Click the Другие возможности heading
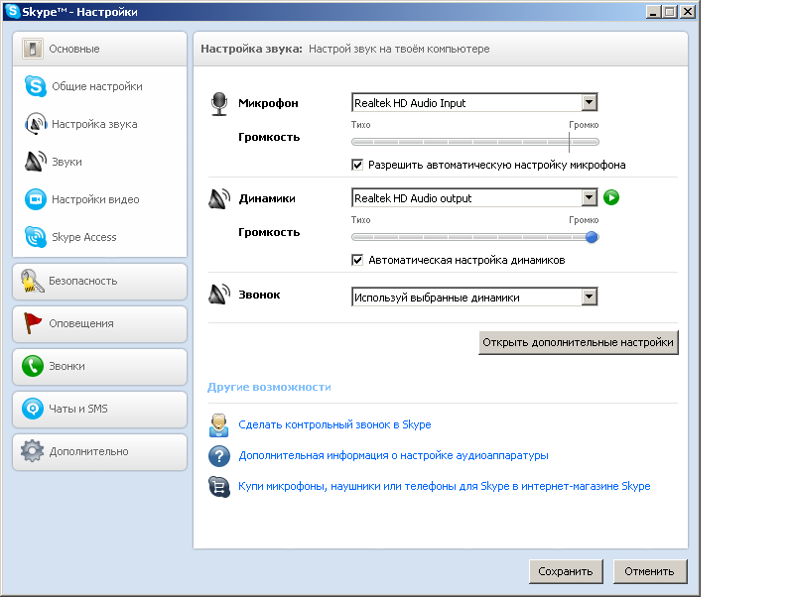 click(269, 387)
